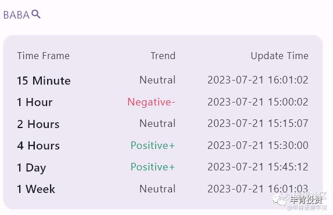Click the BABA ticker text
333x215 pixels.
(x=16, y=15)
